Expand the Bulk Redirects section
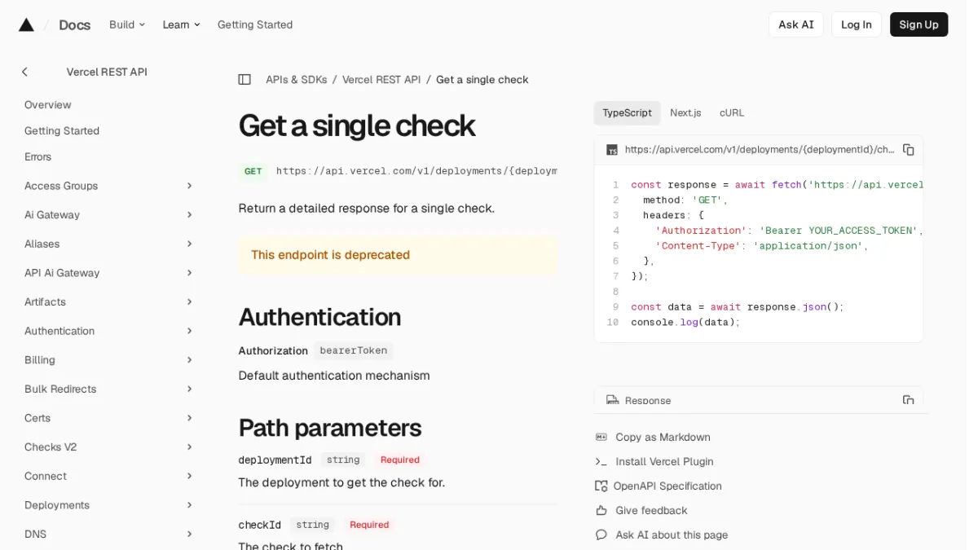Image resolution: width=978 pixels, height=550 pixels. 189,389
